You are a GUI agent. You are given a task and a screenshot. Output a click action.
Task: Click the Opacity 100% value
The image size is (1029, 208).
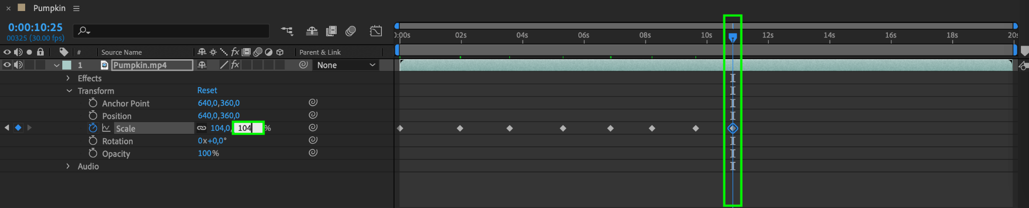coord(205,153)
